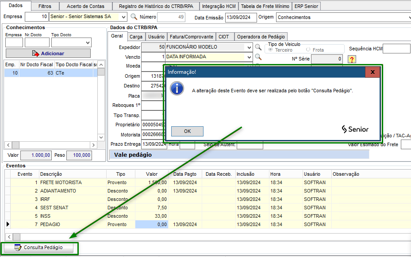Click the blue information icon in dialog
Screen dimensions: 411x257
point(177,88)
